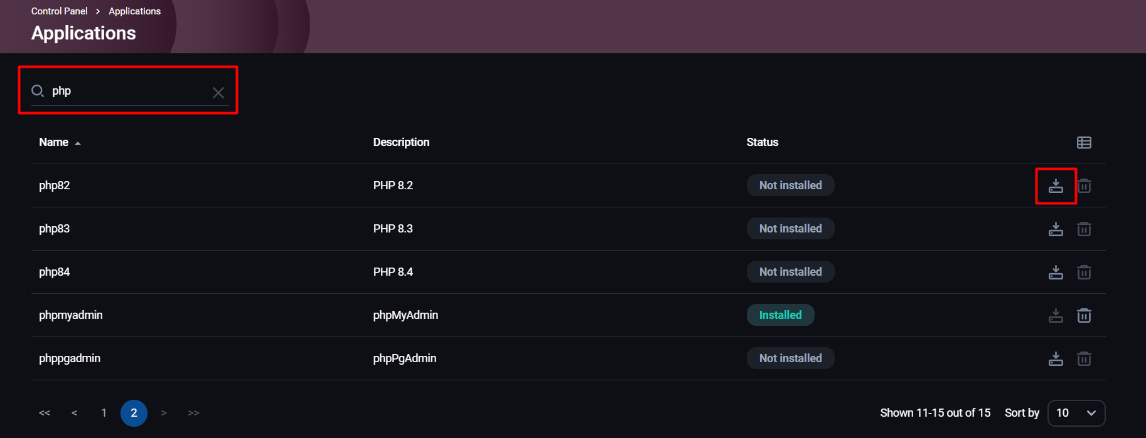Click the Sort by label
The image size is (1146, 438).
coord(1022,413)
